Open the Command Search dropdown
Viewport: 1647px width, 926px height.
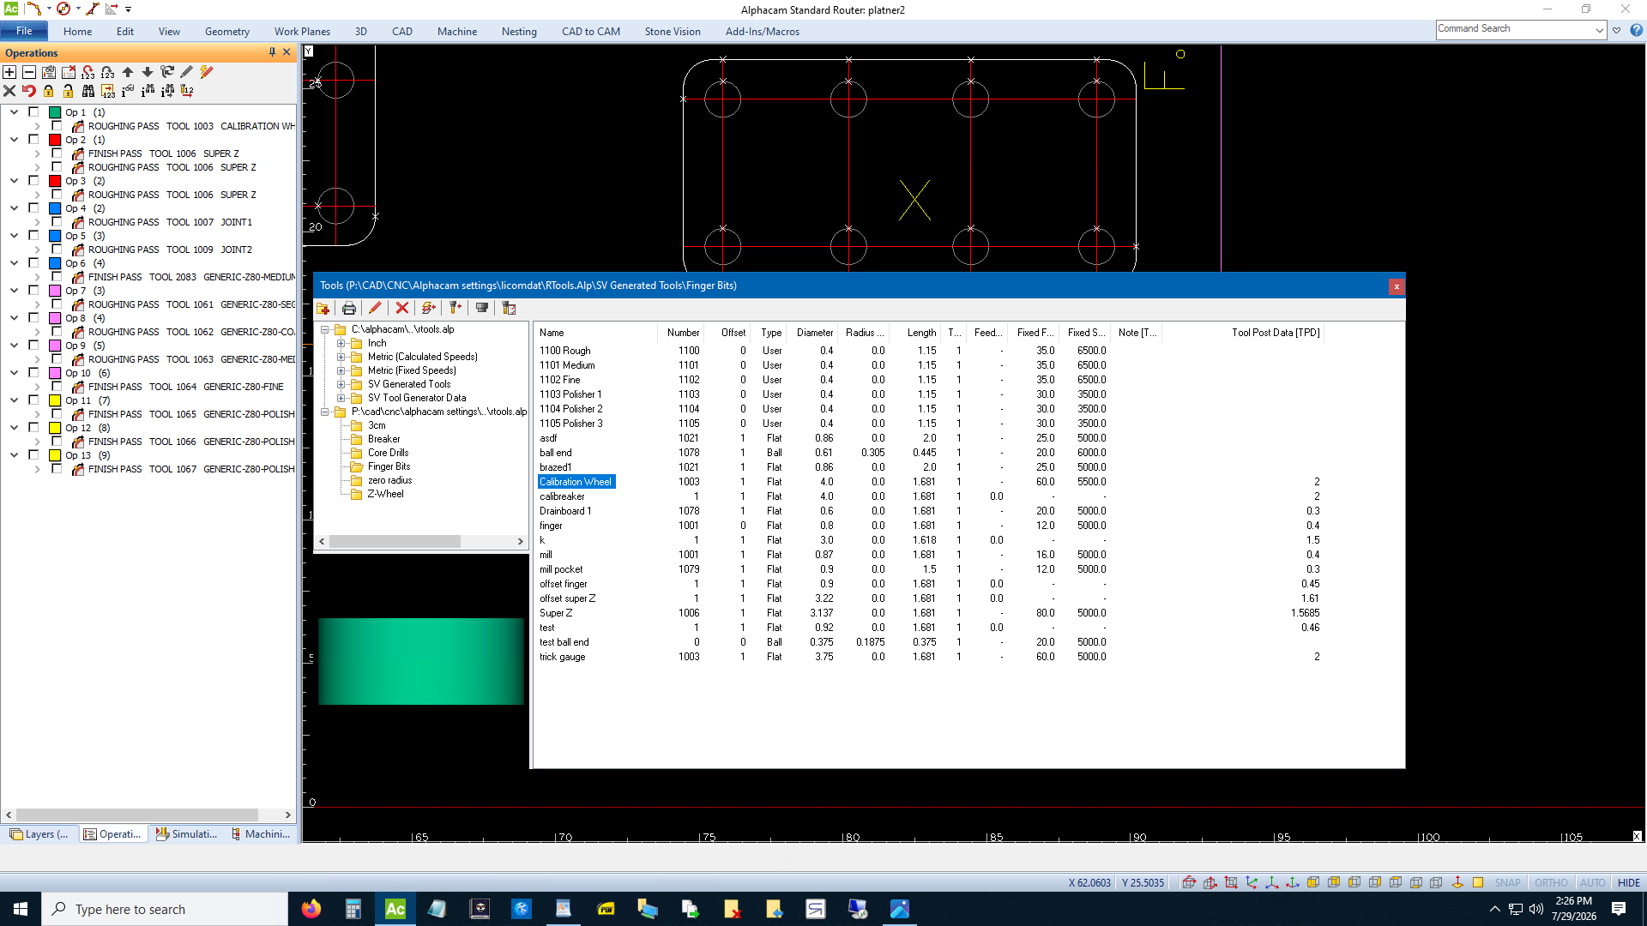[1600, 29]
